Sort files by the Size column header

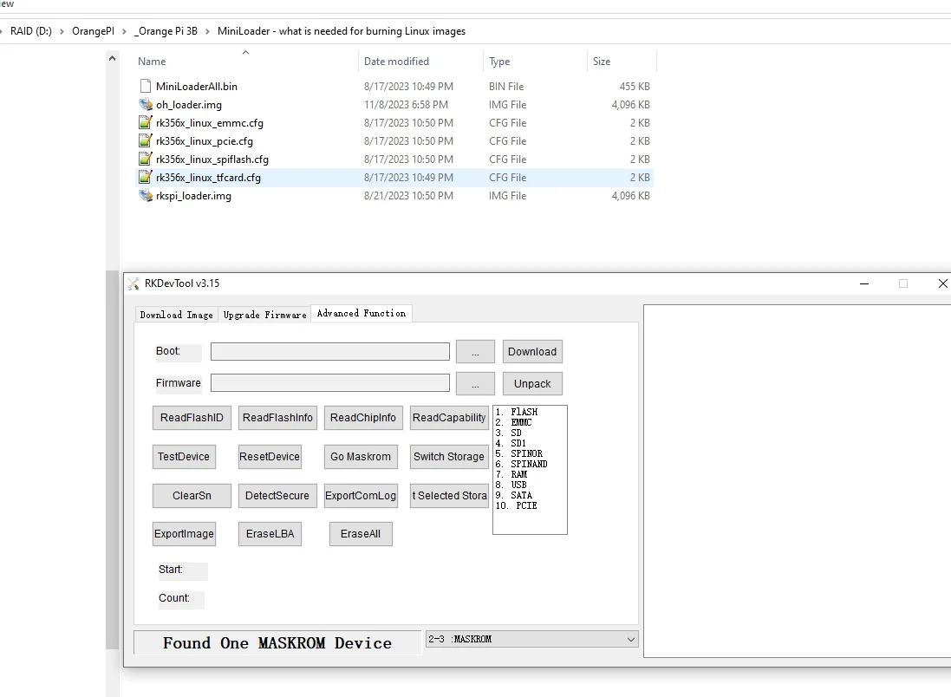pyautogui.click(x=602, y=62)
